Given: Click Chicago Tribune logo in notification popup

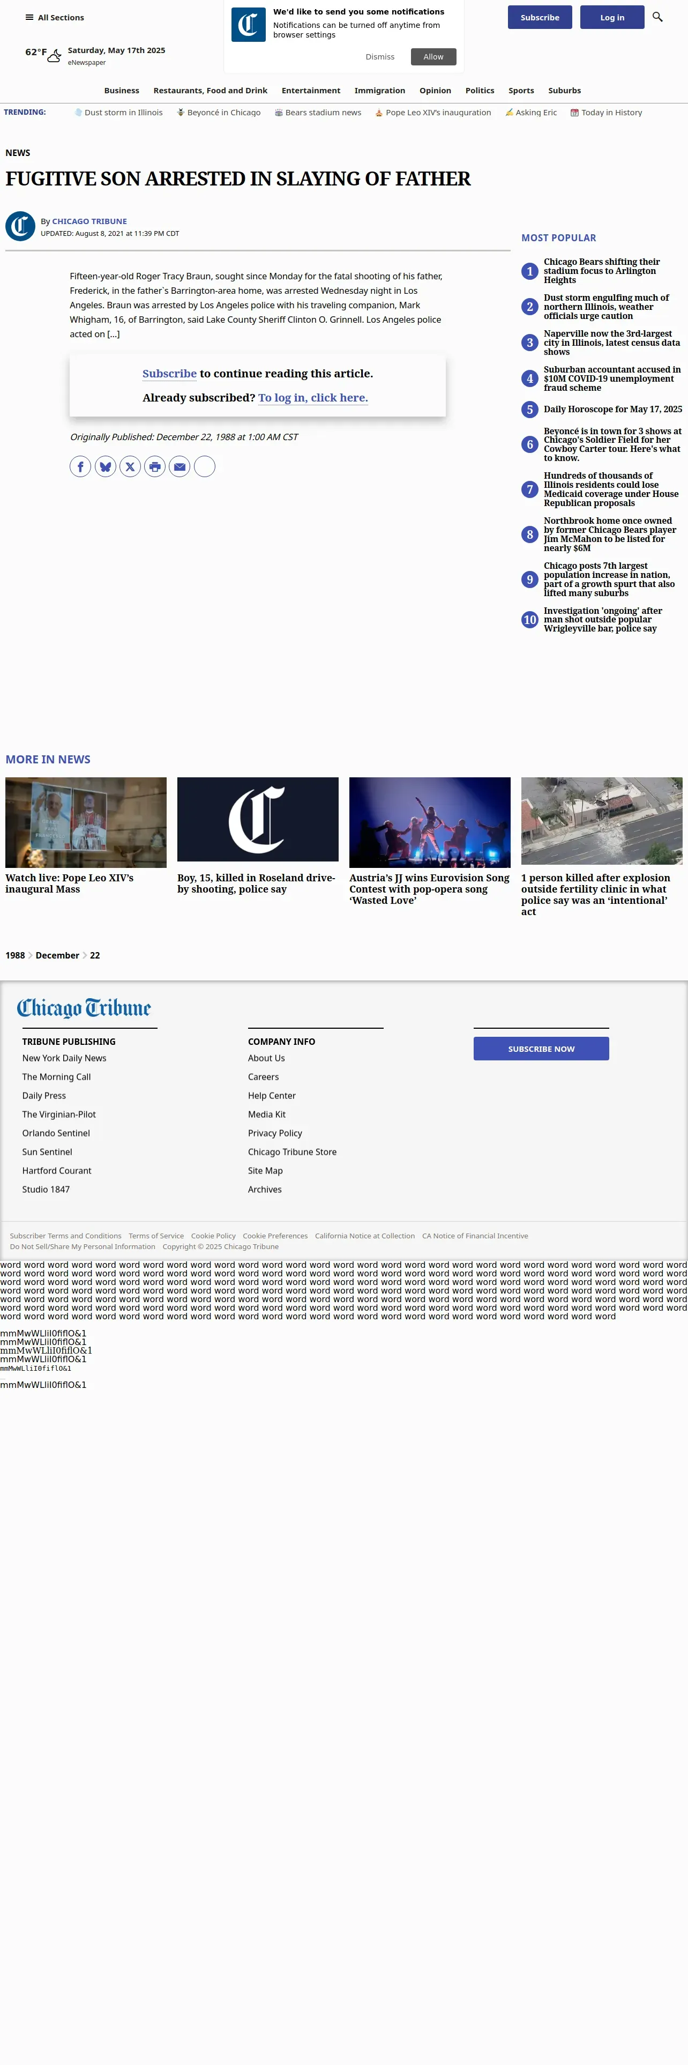Looking at the screenshot, I should [248, 25].
